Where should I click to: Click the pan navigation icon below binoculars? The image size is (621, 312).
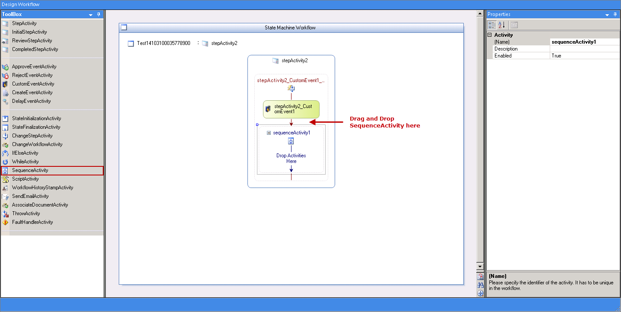tap(480, 293)
